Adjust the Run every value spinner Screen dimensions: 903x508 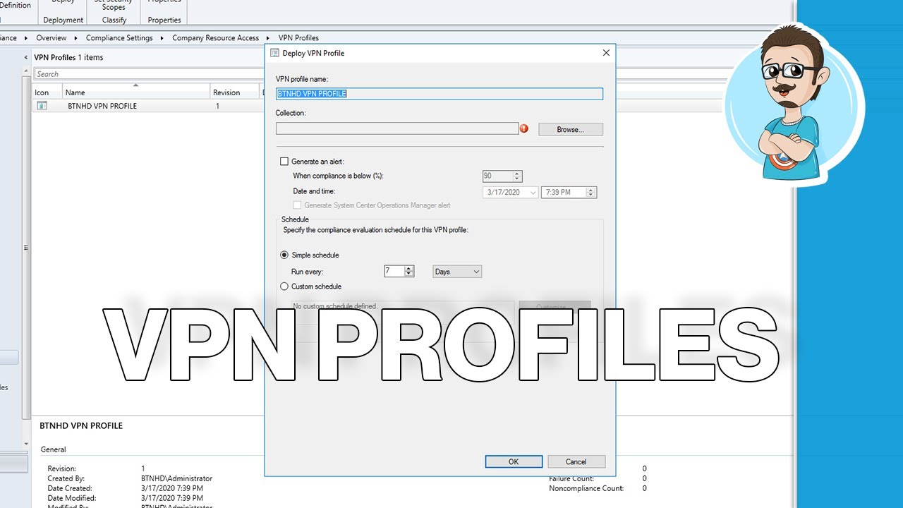pos(409,271)
